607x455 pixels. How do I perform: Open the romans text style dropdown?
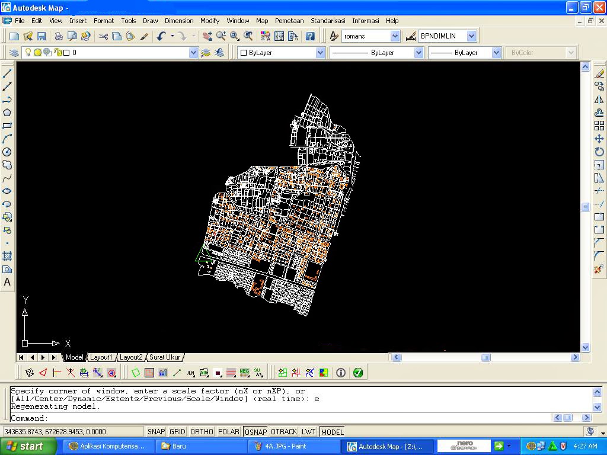[x=395, y=36]
